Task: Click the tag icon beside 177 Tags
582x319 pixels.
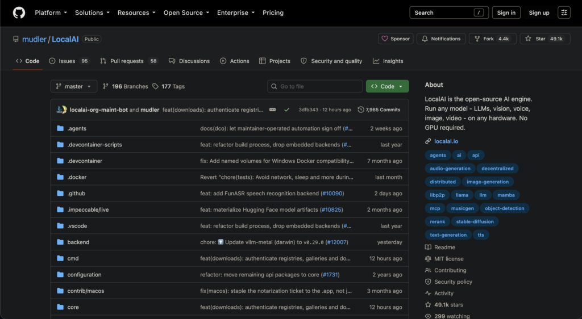Action: pyautogui.click(x=155, y=86)
